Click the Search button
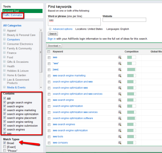The width and height of the screenshot is (162, 153). [53, 34]
